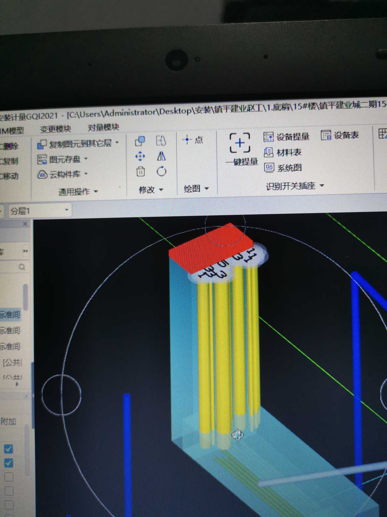Click the extend/trim icon beside the copy icon
The image size is (387, 517).
(x=161, y=141)
